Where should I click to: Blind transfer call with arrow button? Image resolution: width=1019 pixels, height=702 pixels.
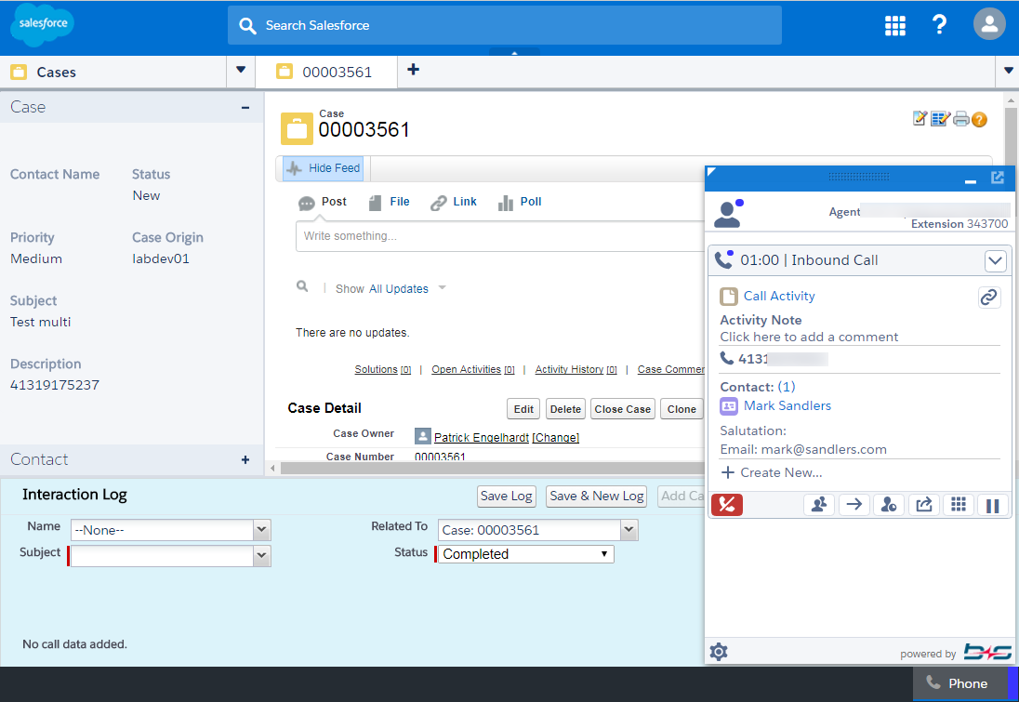click(x=854, y=505)
